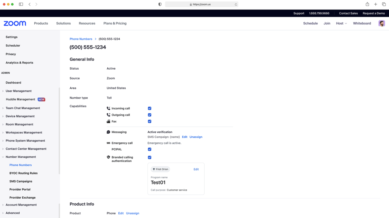The width and height of the screenshot is (389, 218).
Task: Open the Resources menu
Action: 87,23
